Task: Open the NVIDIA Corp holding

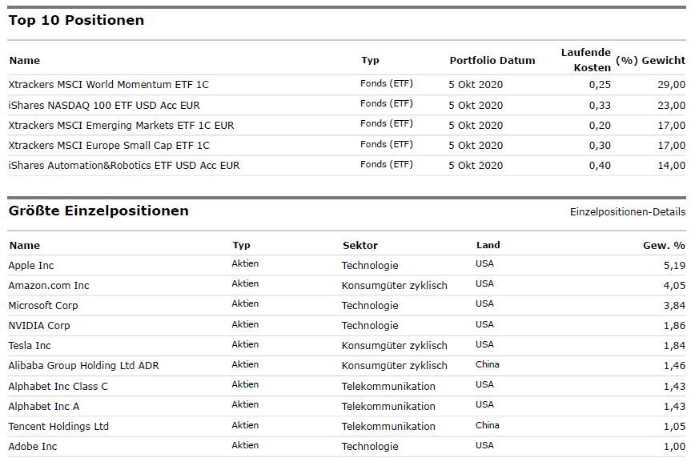Action: tap(39, 325)
